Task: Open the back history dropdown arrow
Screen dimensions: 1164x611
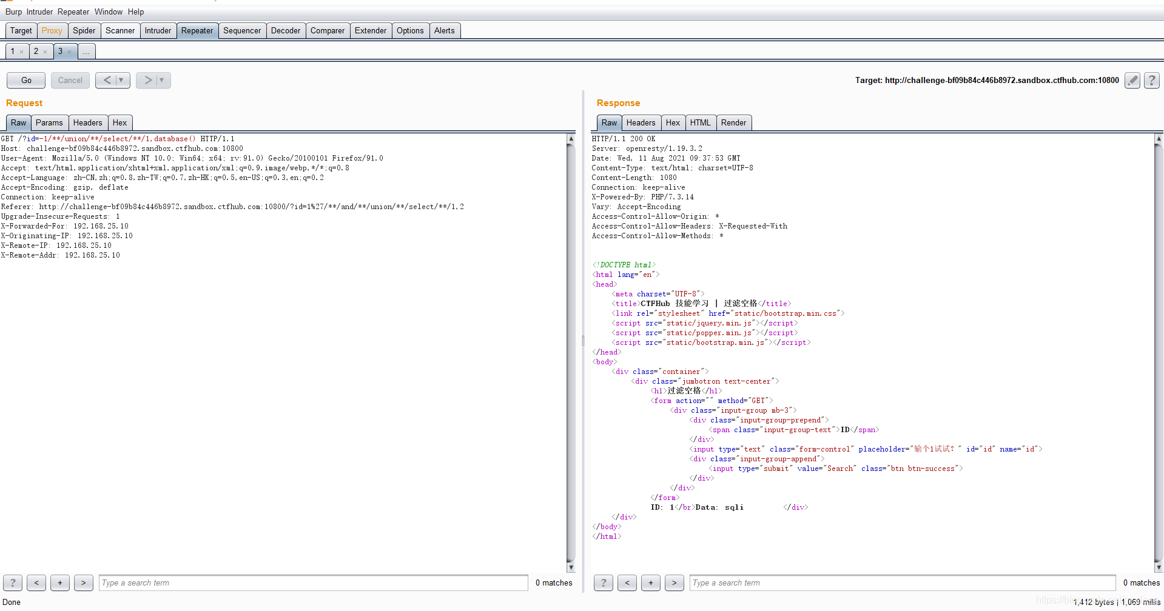Action: 122,80
